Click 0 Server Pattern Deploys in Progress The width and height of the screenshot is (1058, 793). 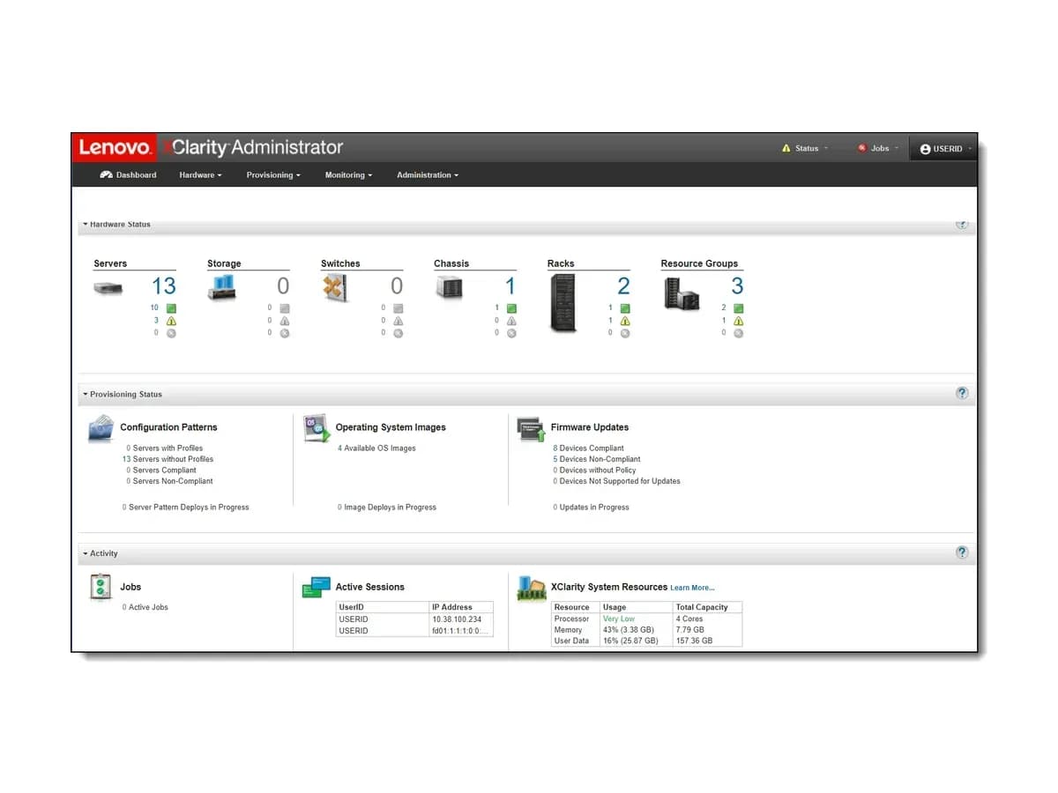[185, 508]
